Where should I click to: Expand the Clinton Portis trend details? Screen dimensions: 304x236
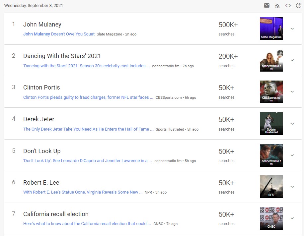[x=292, y=92]
